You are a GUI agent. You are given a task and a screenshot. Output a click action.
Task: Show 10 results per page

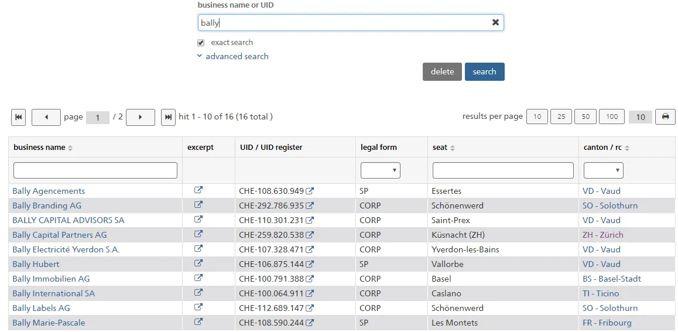[537, 117]
